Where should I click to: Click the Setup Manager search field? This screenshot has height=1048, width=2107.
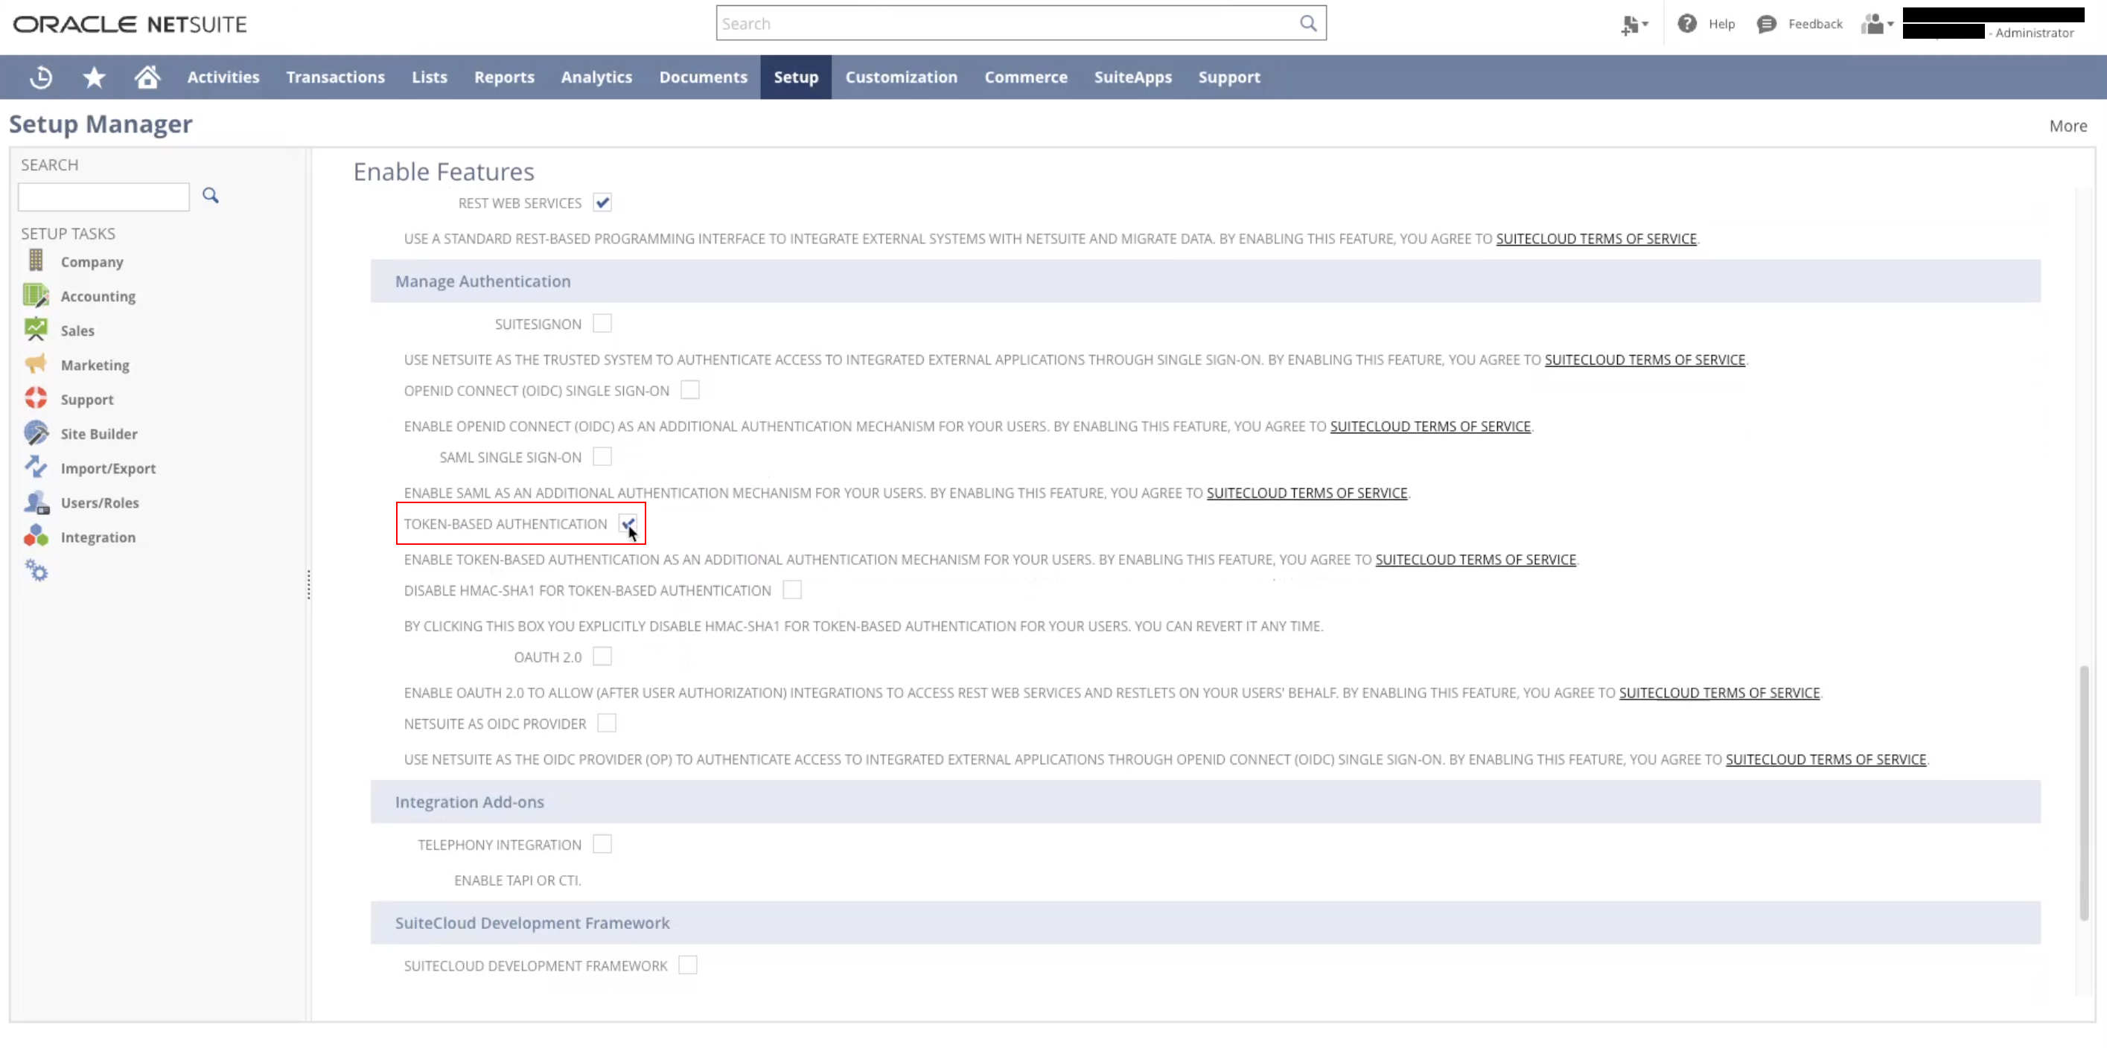pos(104,197)
